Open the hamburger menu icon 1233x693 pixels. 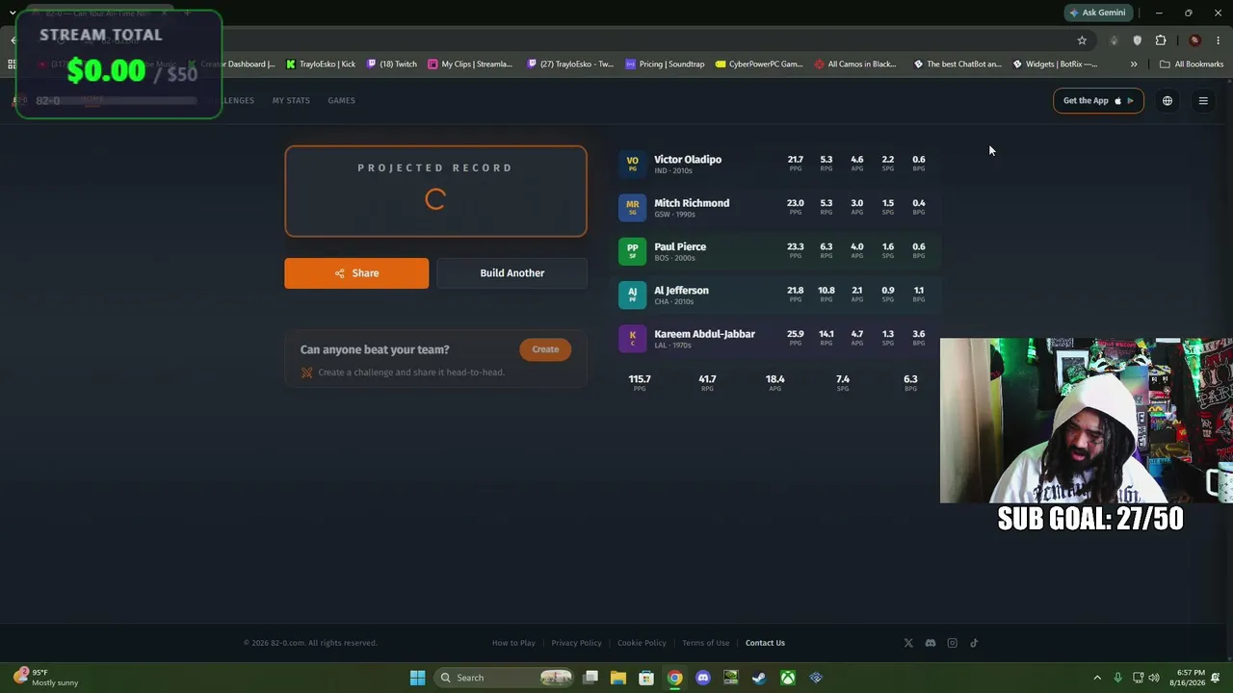1203,101
